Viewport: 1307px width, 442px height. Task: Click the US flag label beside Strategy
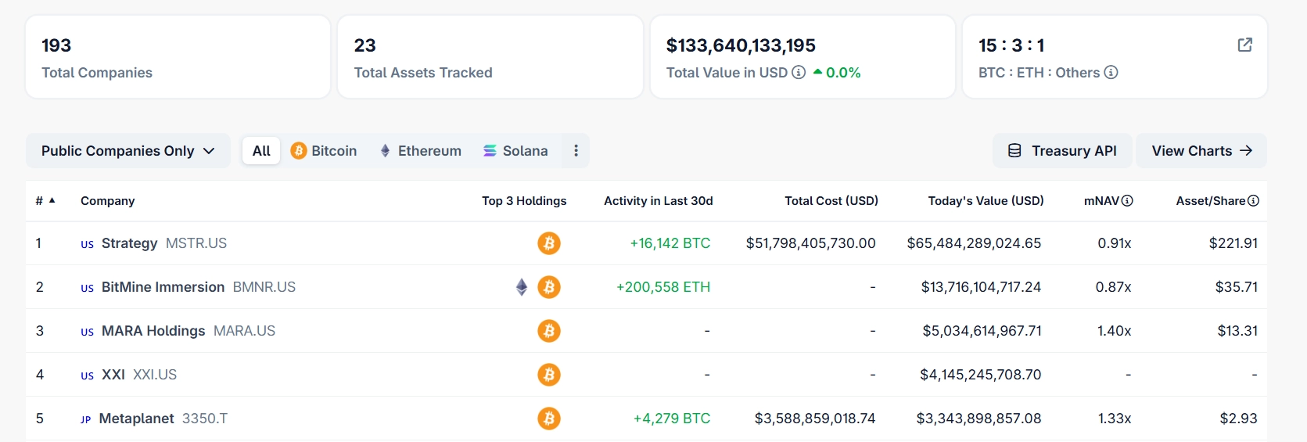[x=87, y=244]
